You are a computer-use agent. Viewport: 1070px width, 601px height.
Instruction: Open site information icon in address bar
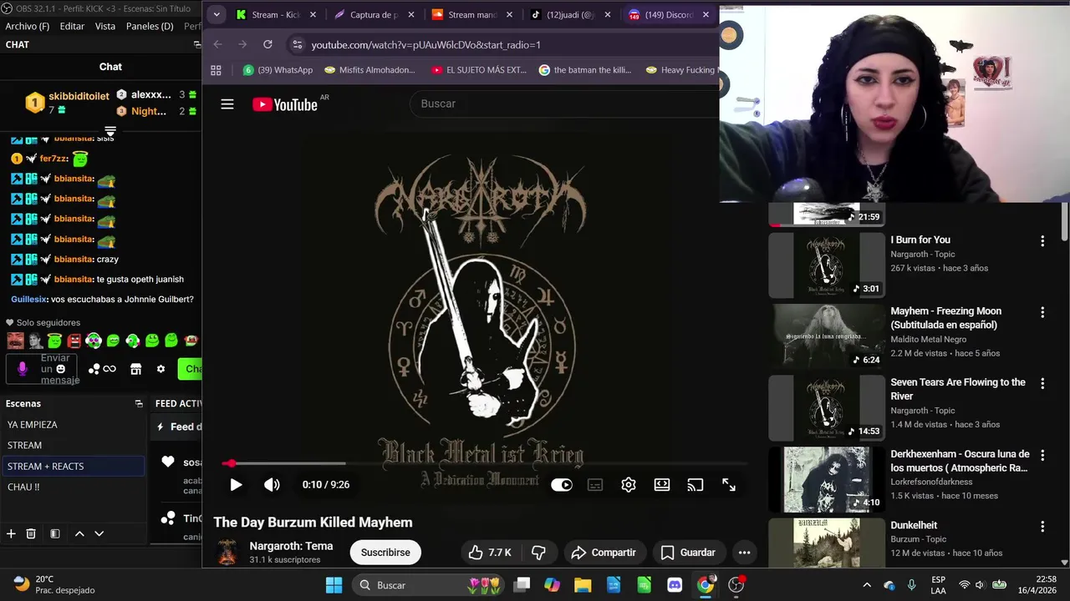click(297, 44)
